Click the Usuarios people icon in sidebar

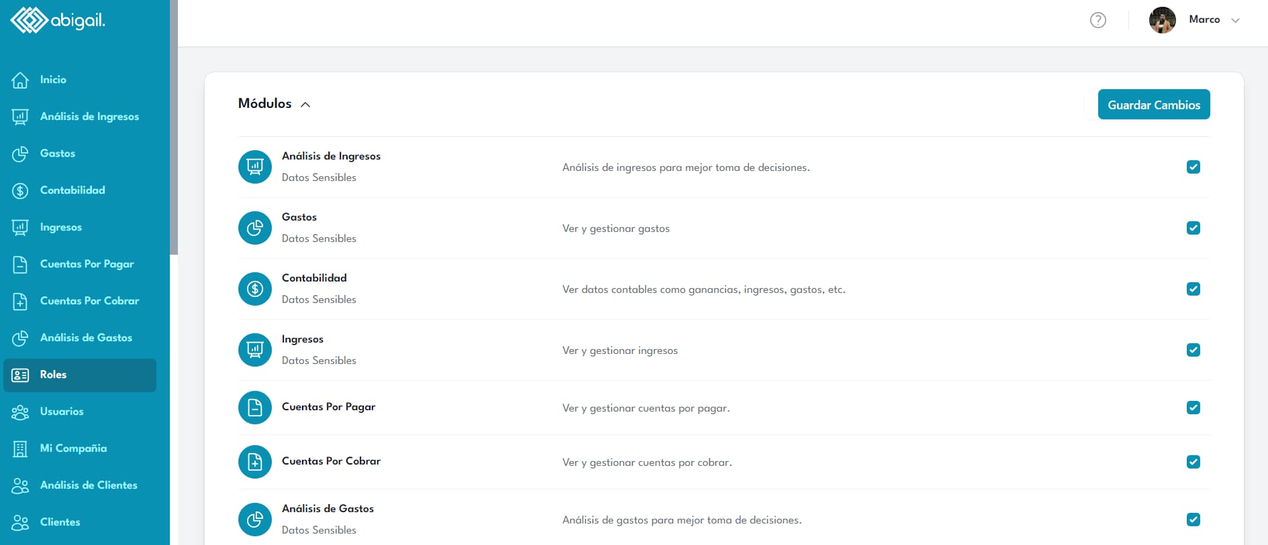click(x=20, y=412)
